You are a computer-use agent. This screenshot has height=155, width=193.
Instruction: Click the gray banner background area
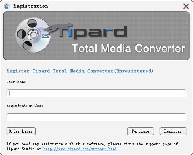pyautogui.click(x=154, y=26)
